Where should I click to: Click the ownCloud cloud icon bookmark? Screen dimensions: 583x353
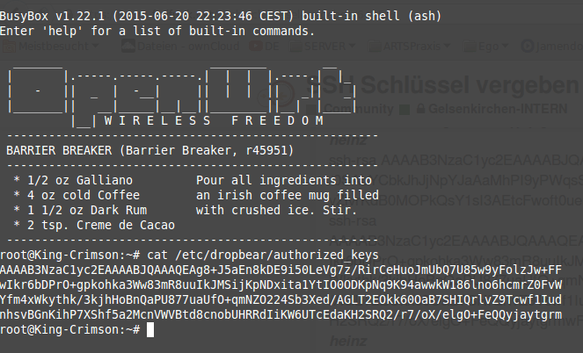pyautogui.click(x=128, y=46)
